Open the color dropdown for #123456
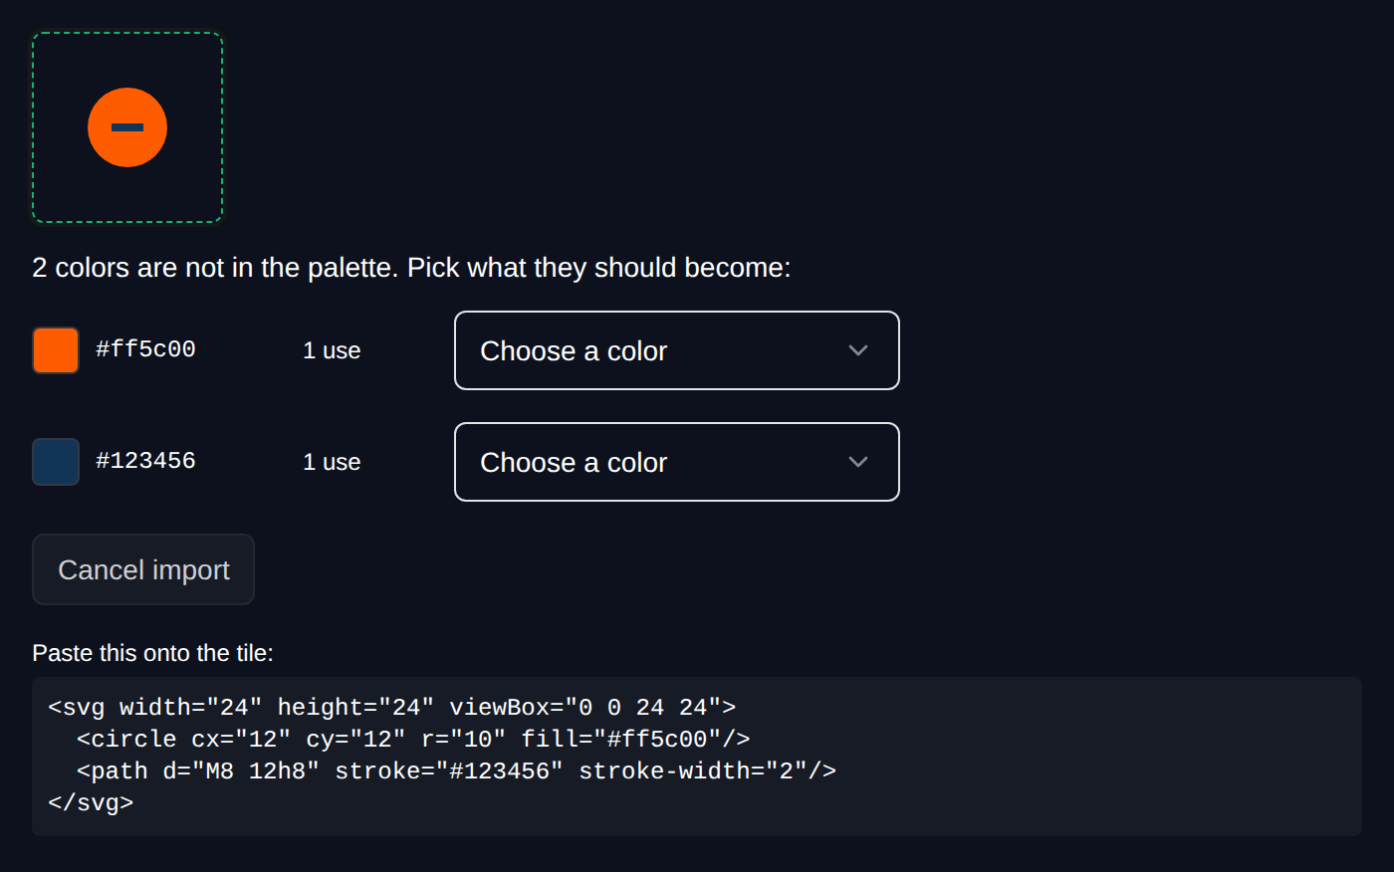The height and width of the screenshot is (872, 1394). (x=677, y=462)
